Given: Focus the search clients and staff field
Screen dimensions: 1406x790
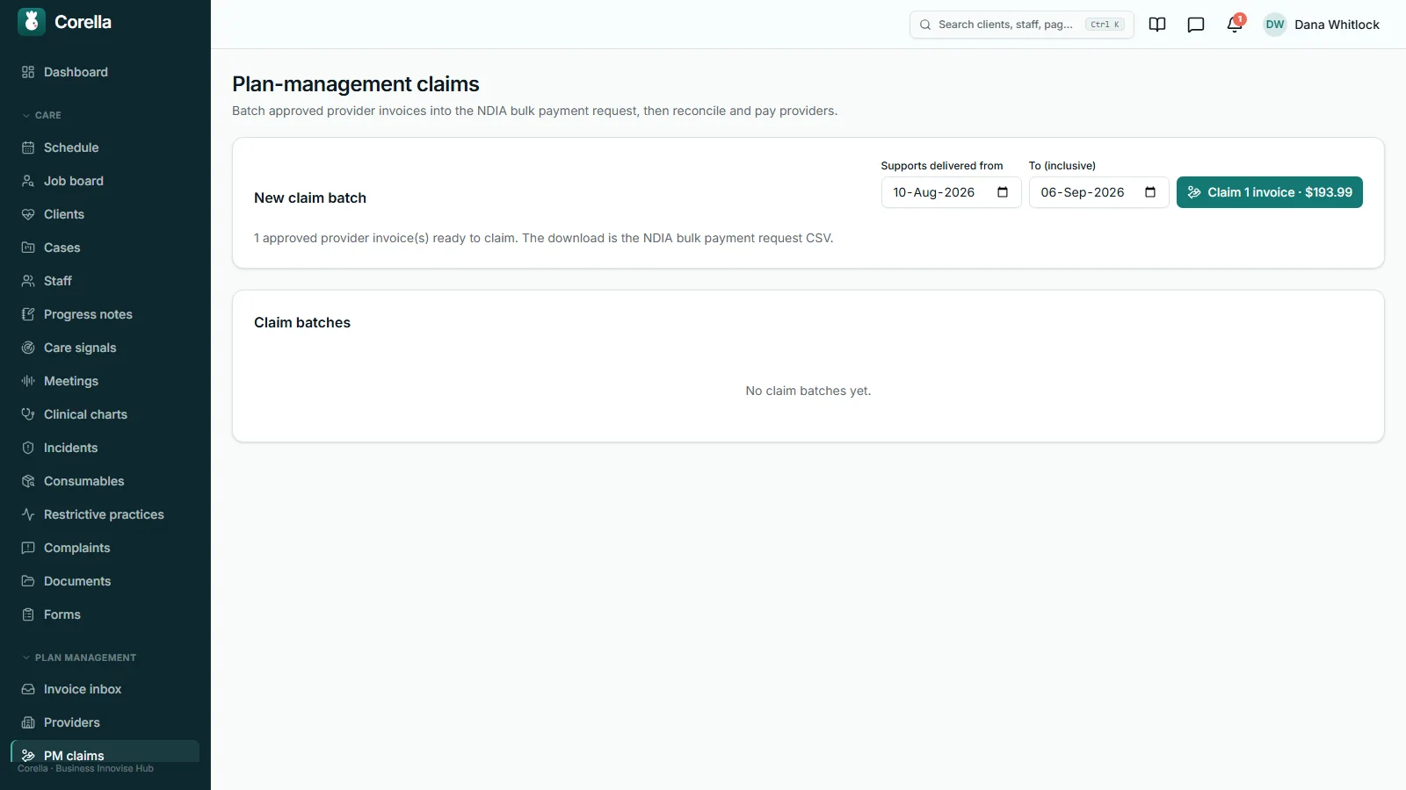Looking at the screenshot, I should (1021, 25).
